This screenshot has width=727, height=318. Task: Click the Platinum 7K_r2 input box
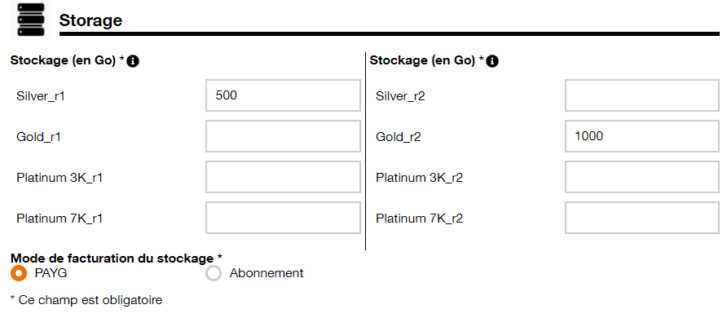(x=642, y=218)
